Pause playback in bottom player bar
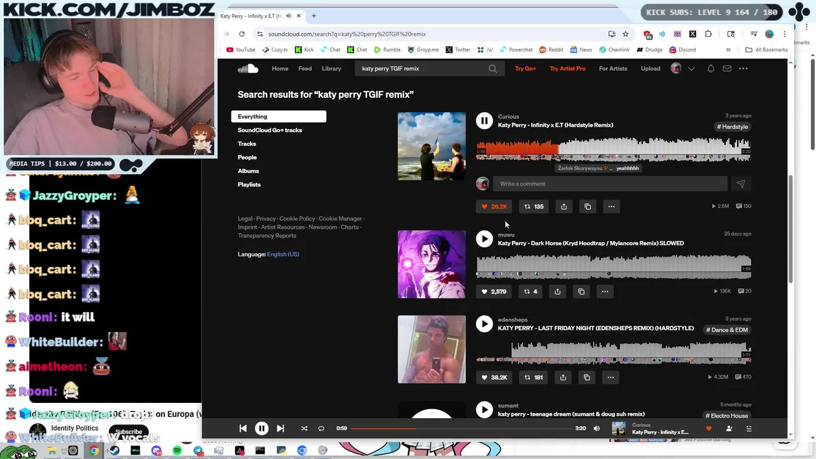The image size is (816, 459). tap(261, 428)
